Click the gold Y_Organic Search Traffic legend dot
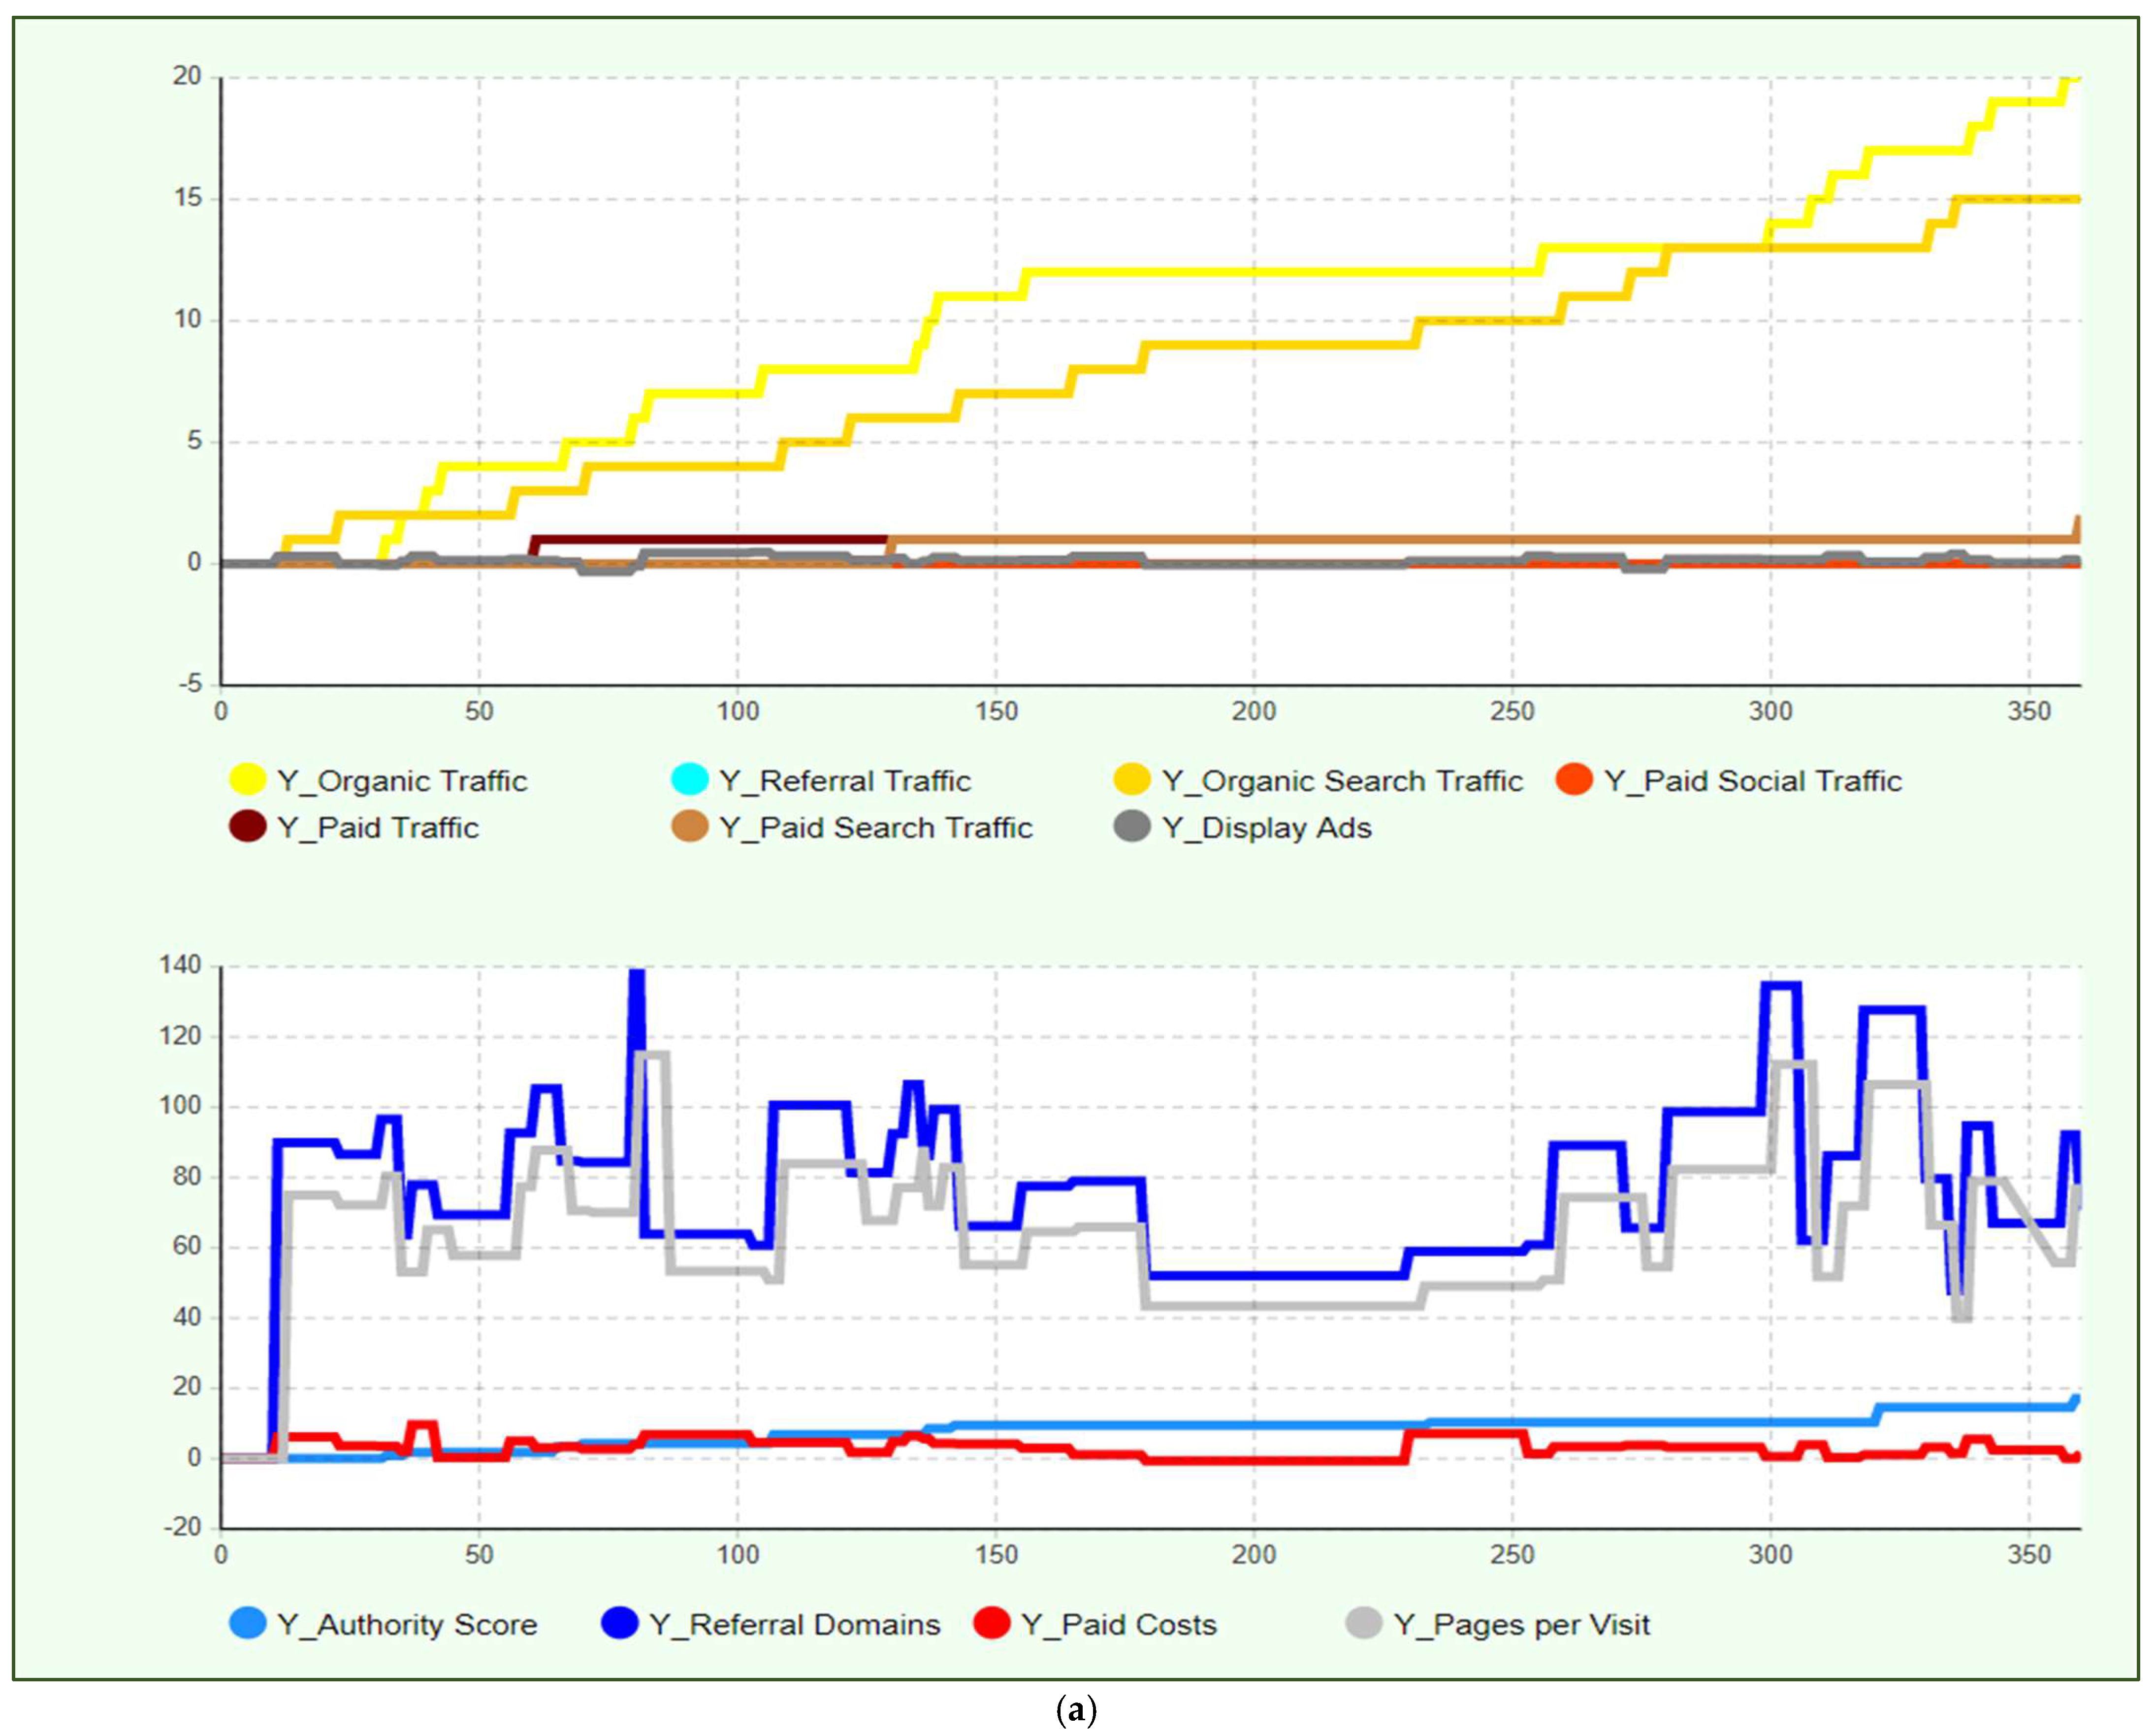 tap(1132, 779)
